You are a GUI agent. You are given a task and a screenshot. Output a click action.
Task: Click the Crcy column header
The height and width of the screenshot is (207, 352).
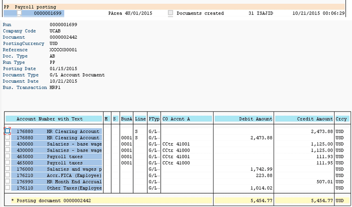pos(341,119)
